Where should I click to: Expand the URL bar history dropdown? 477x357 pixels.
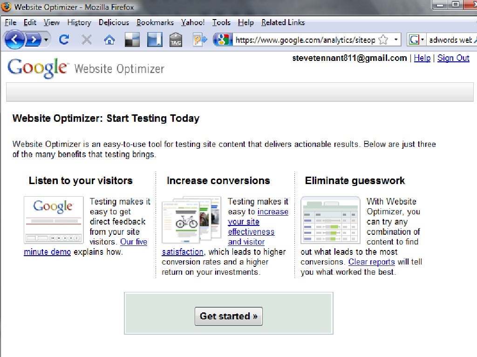pos(396,40)
